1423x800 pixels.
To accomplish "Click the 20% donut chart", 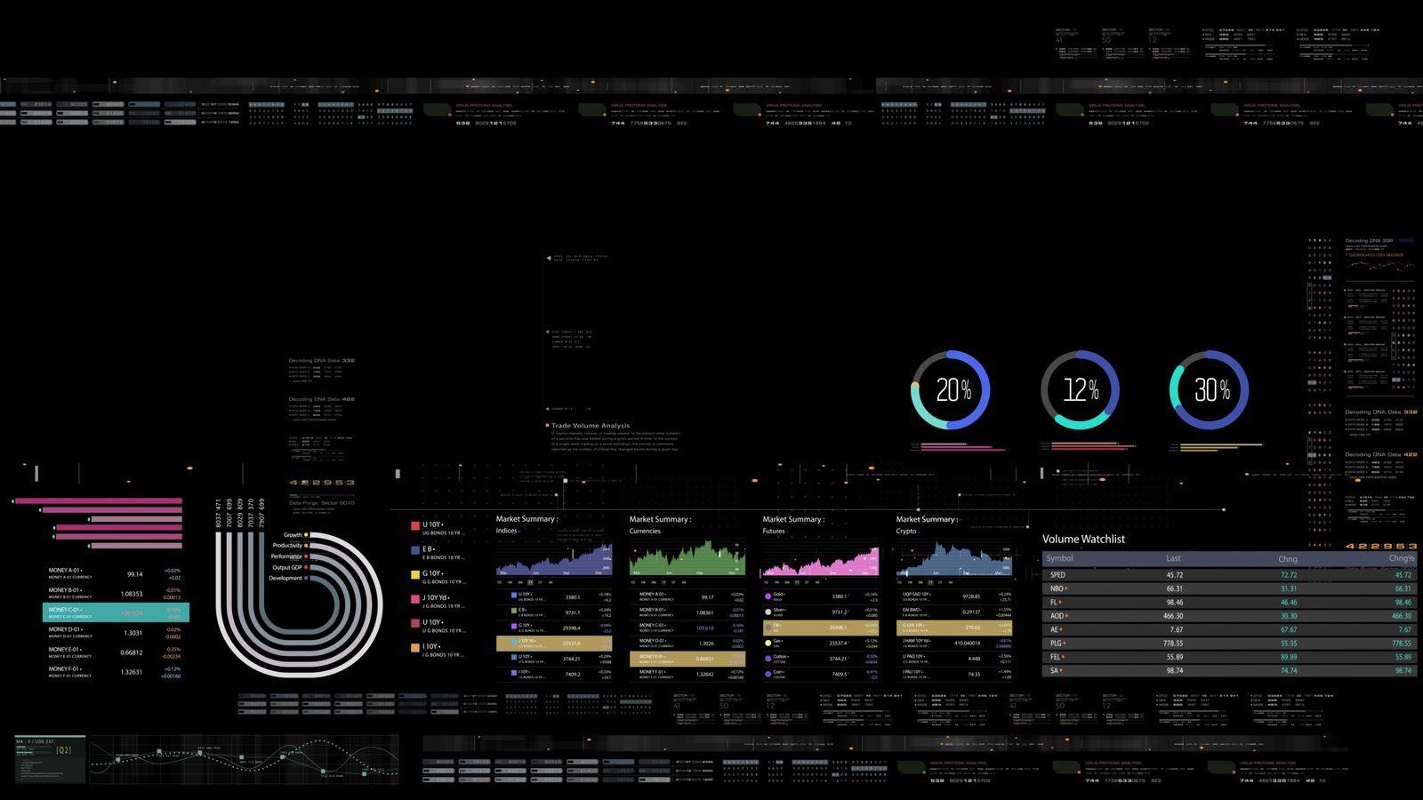I will 951,390.
